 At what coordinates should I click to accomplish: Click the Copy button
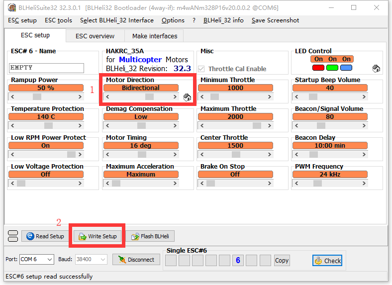[x=282, y=261]
